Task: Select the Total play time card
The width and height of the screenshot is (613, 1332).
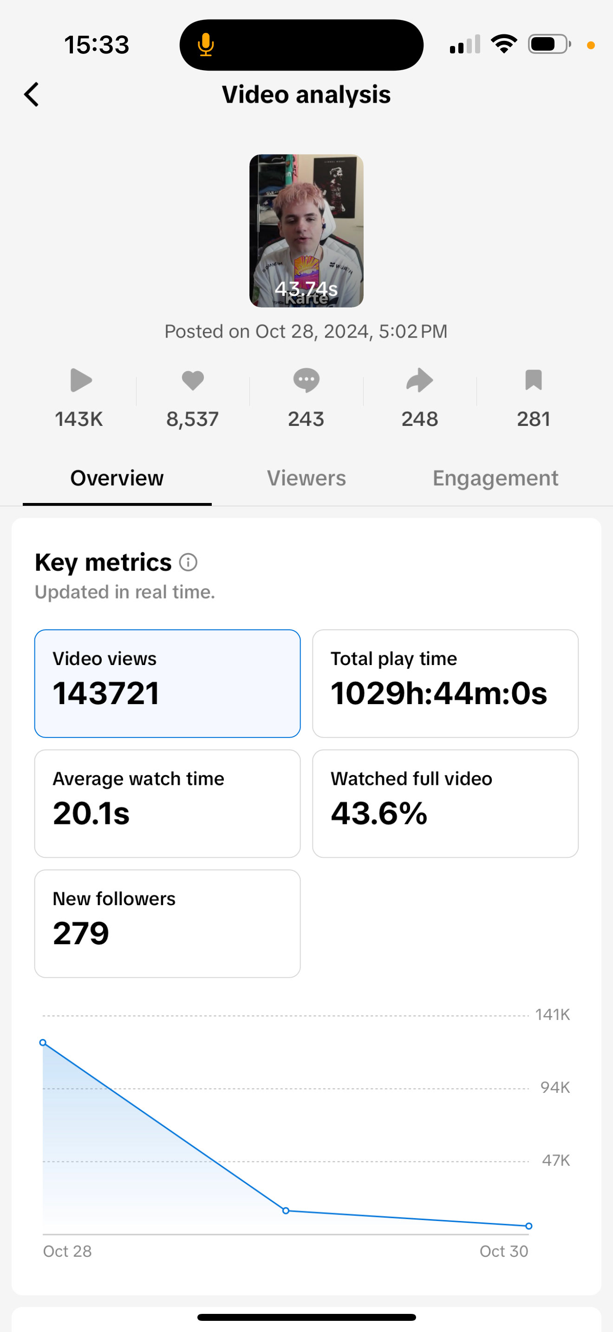Action: [445, 683]
